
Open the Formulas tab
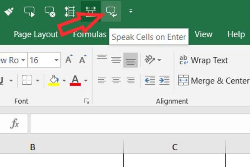point(90,34)
